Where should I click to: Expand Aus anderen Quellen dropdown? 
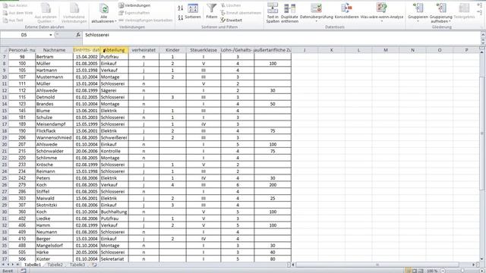pos(53,21)
